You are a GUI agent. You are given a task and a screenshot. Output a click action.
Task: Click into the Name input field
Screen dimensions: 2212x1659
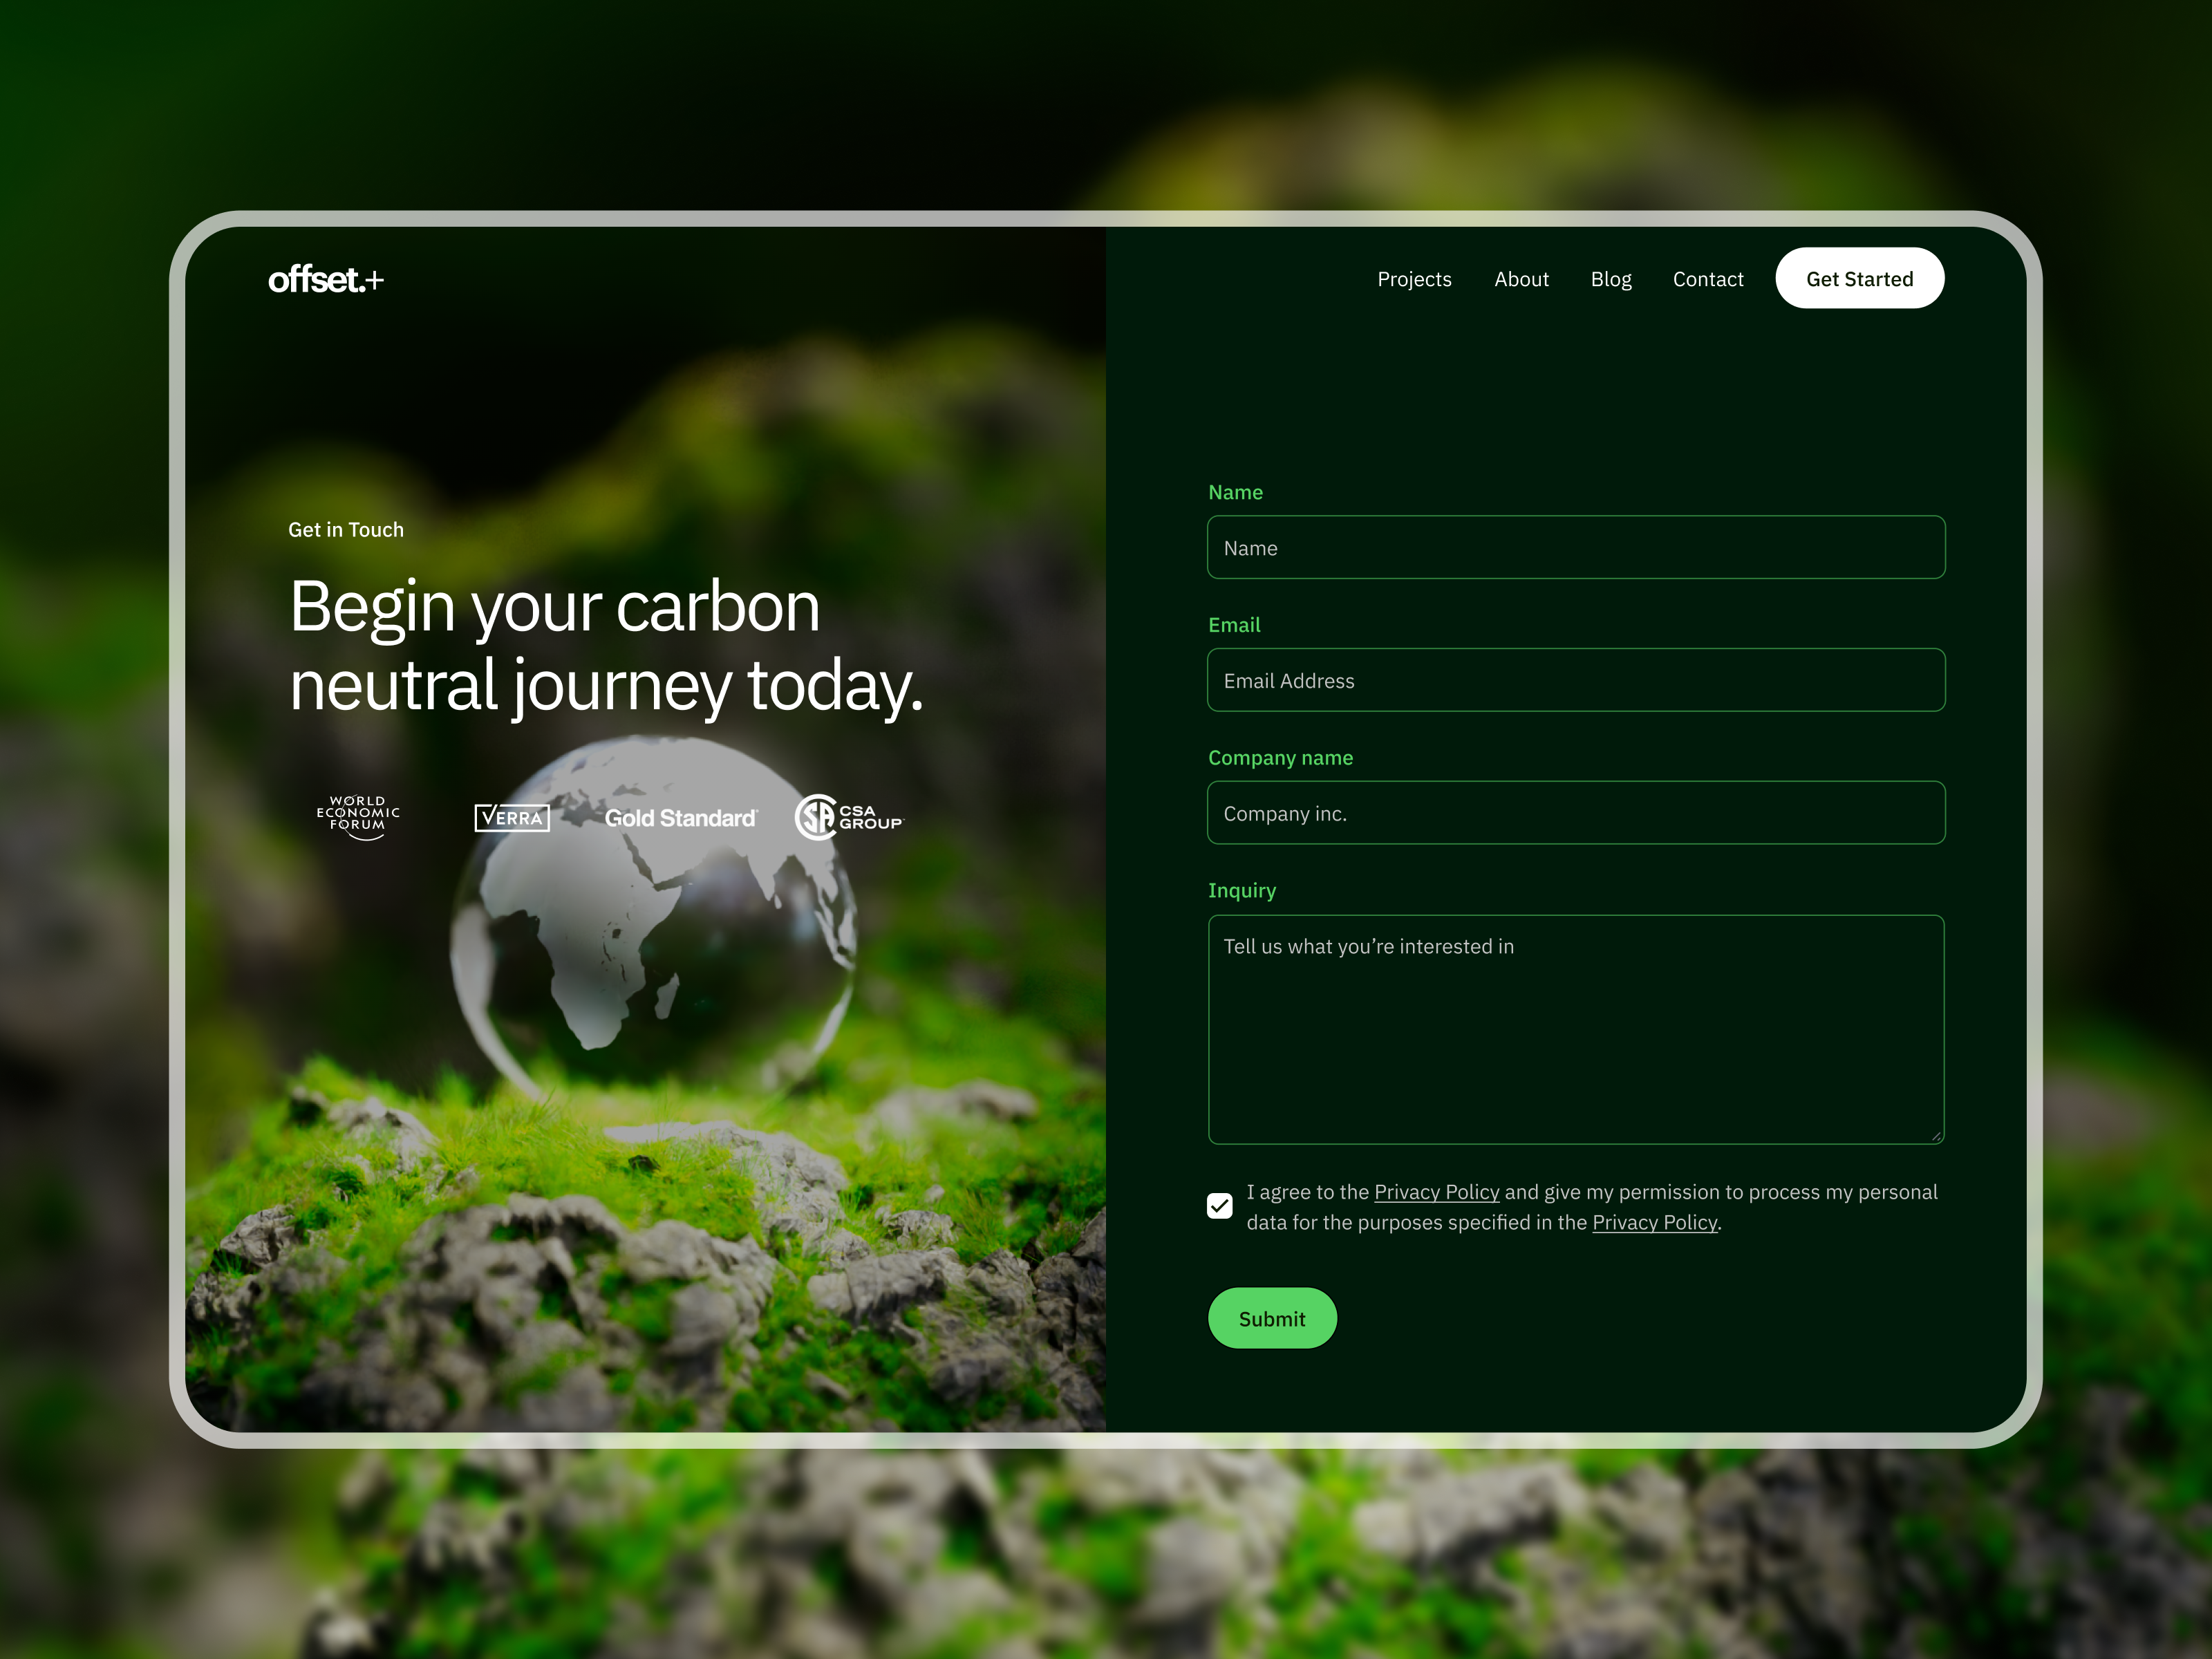pyautogui.click(x=1576, y=547)
